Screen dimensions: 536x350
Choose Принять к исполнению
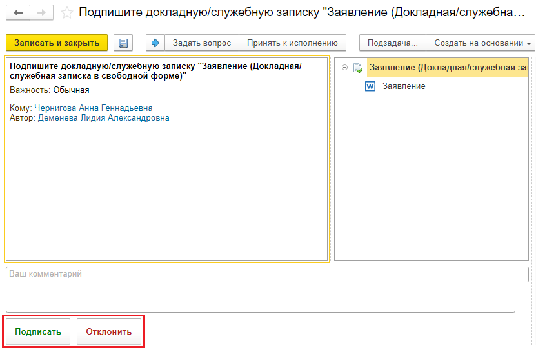coord(292,43)
